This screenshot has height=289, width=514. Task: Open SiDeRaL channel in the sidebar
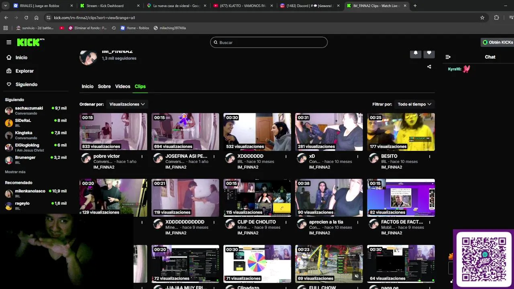click(36, 123)
